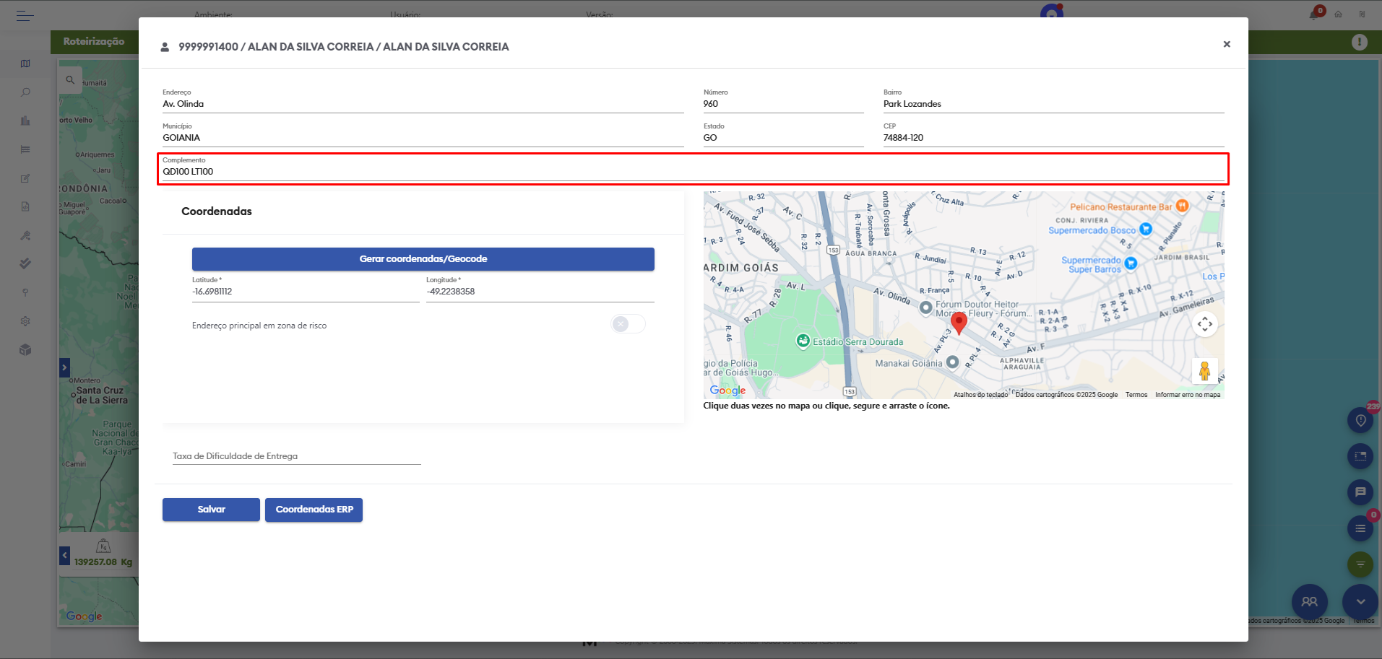This screenshot has height=659, width=1382.
Task: Open the map camera controls button
Action: point(1204,324)
